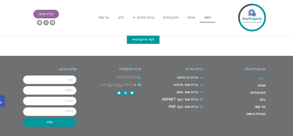The height and width of the screenshot is (136, 293).
Task: Click the footer Facebook icon
Action: click(x=132, y=93)
